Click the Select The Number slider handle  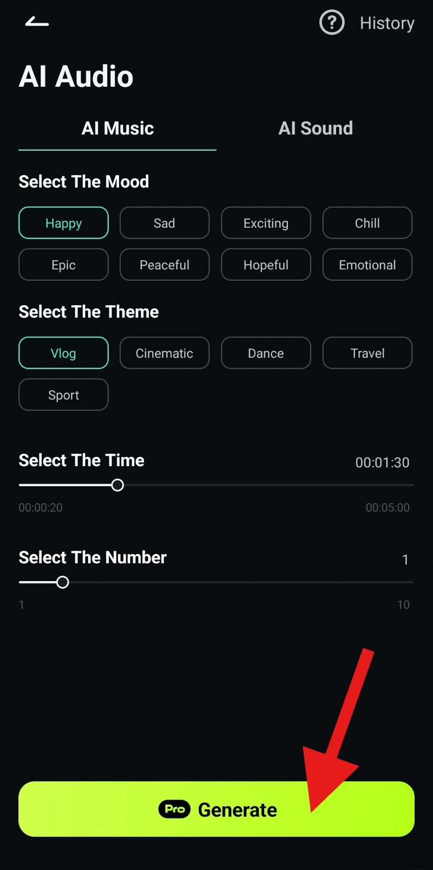pos(63,582)
